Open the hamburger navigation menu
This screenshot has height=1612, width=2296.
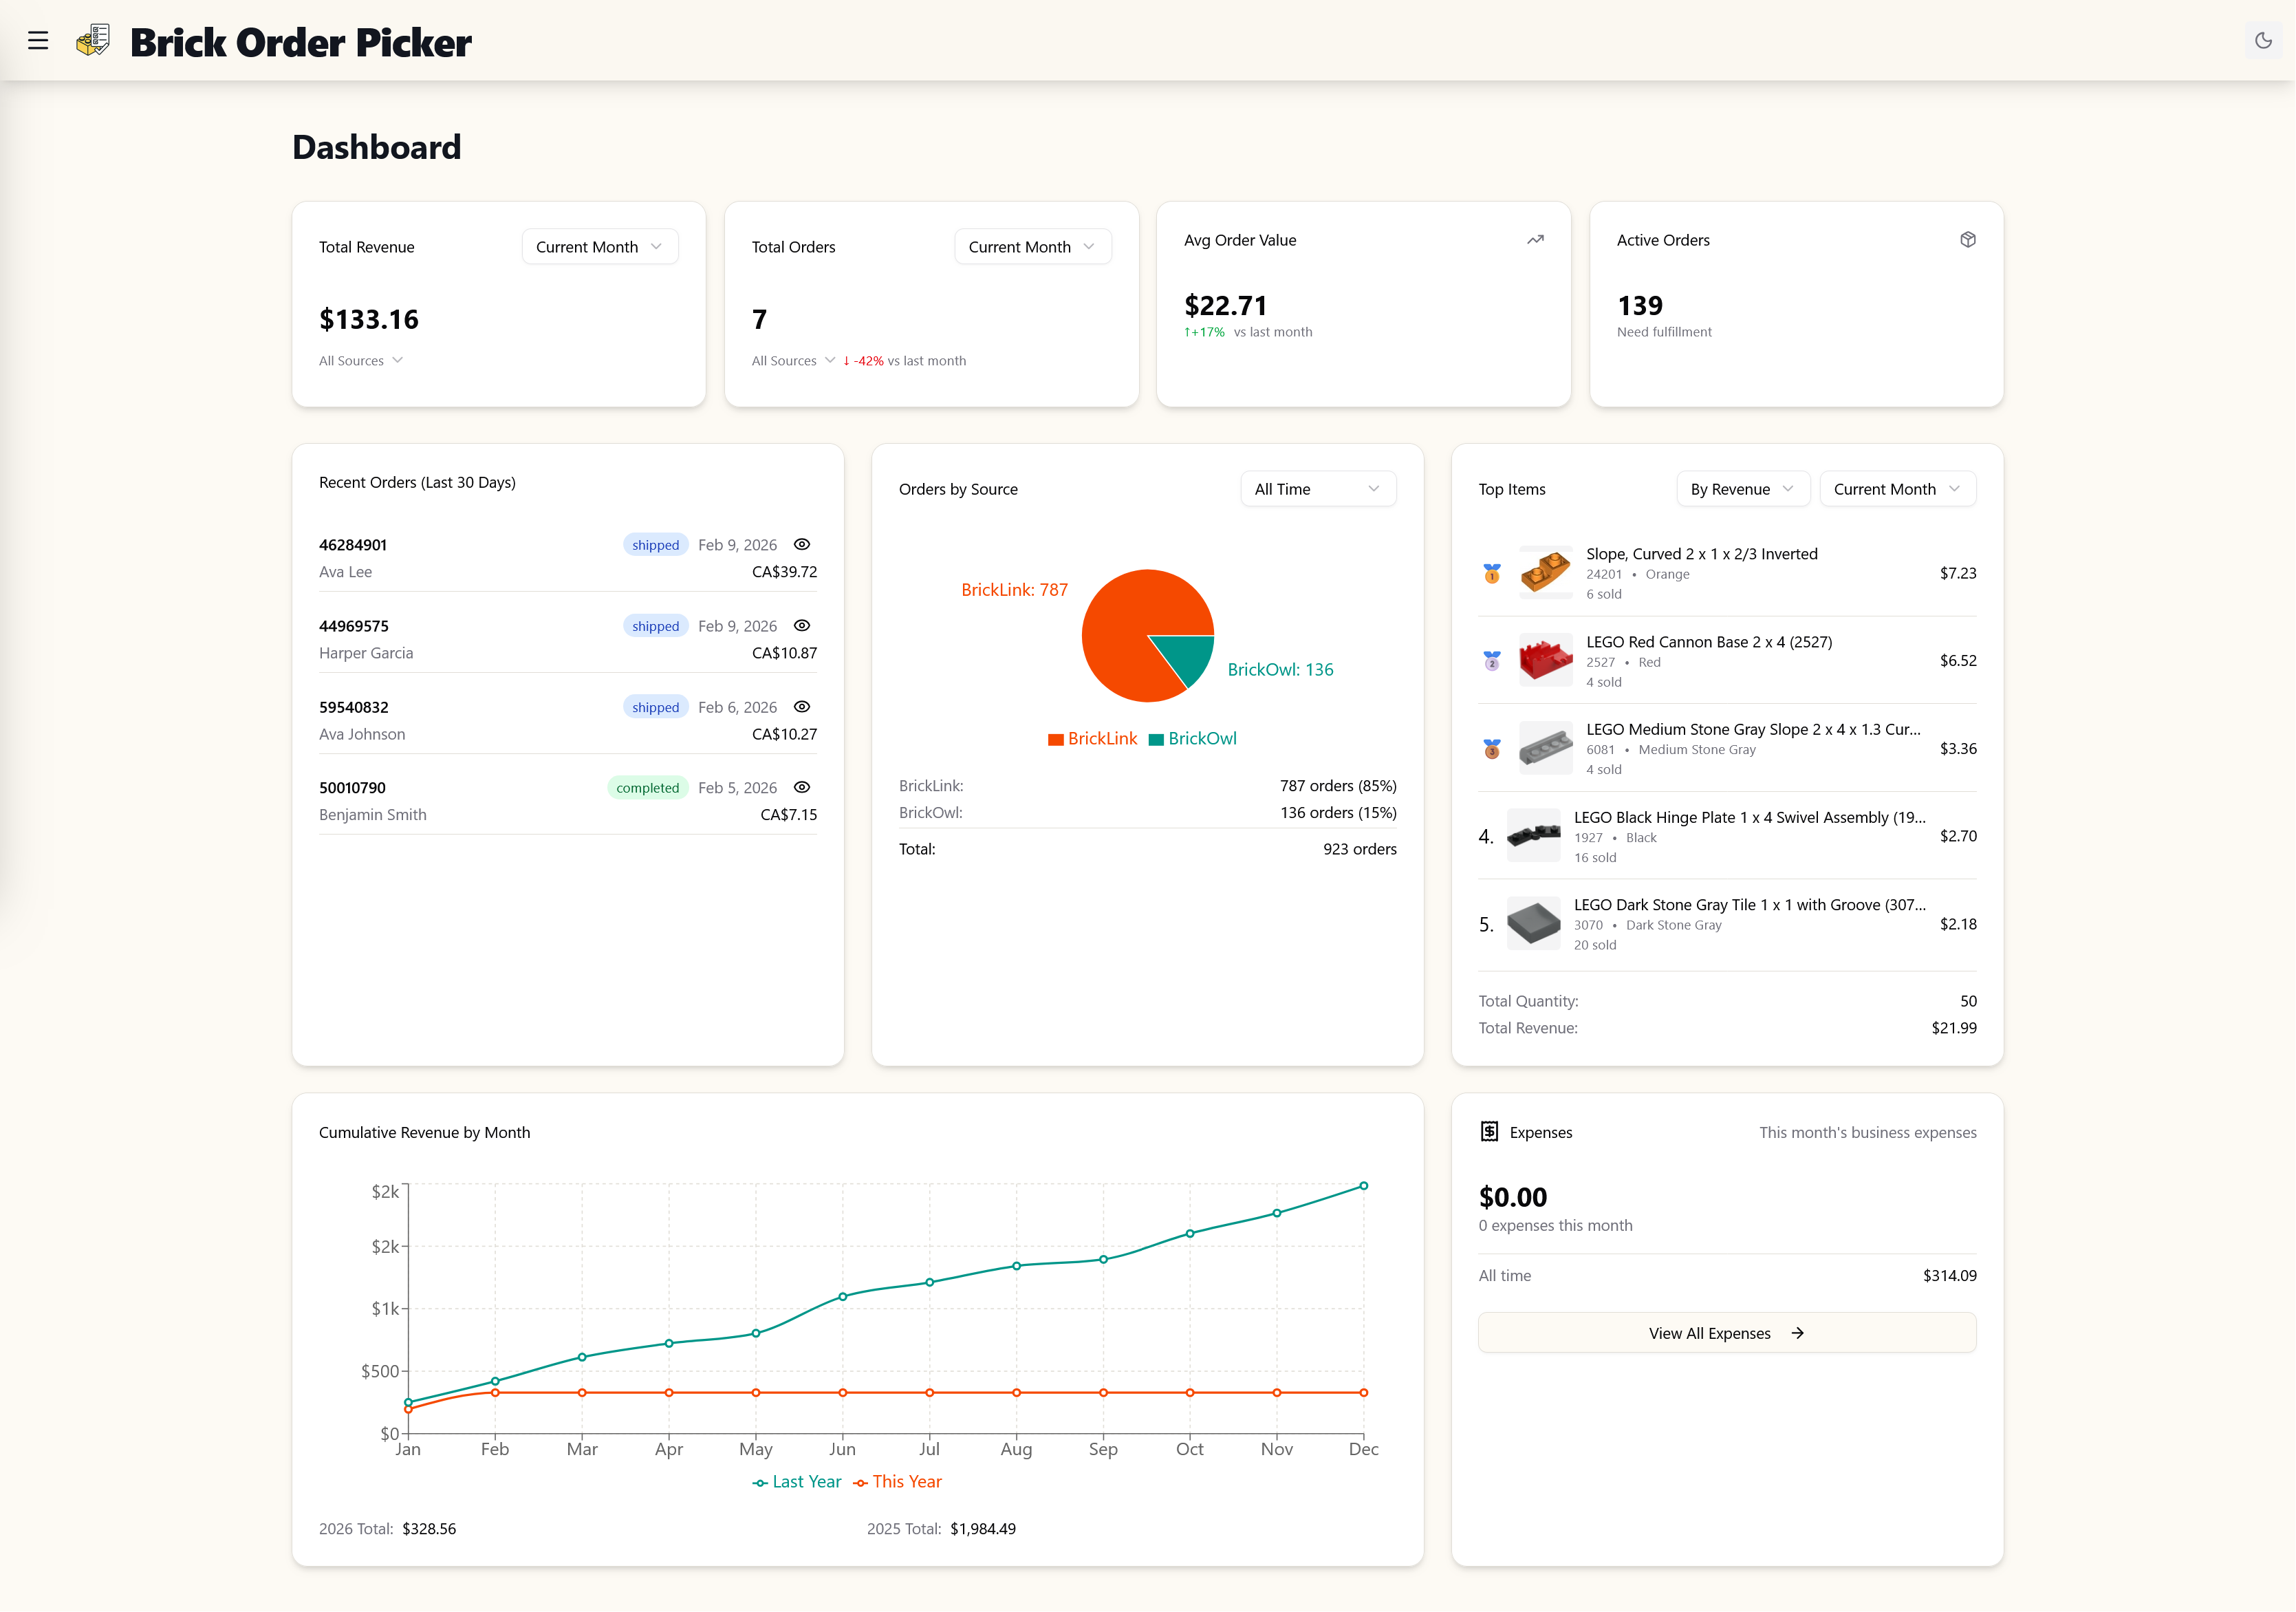pos(38,41)
